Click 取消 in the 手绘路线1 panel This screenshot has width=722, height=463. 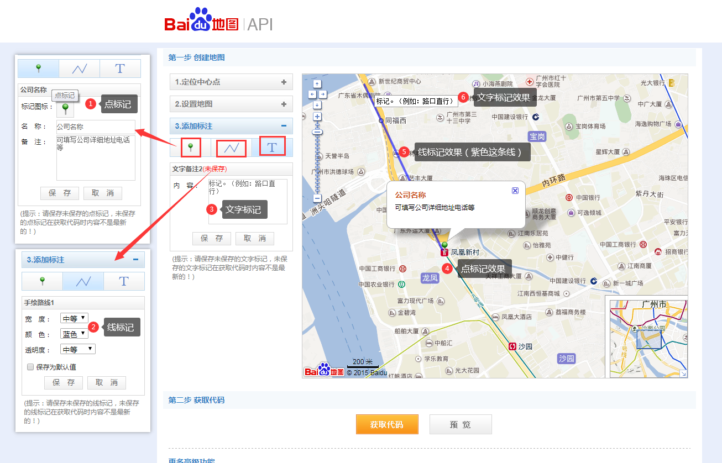[107, 383]
